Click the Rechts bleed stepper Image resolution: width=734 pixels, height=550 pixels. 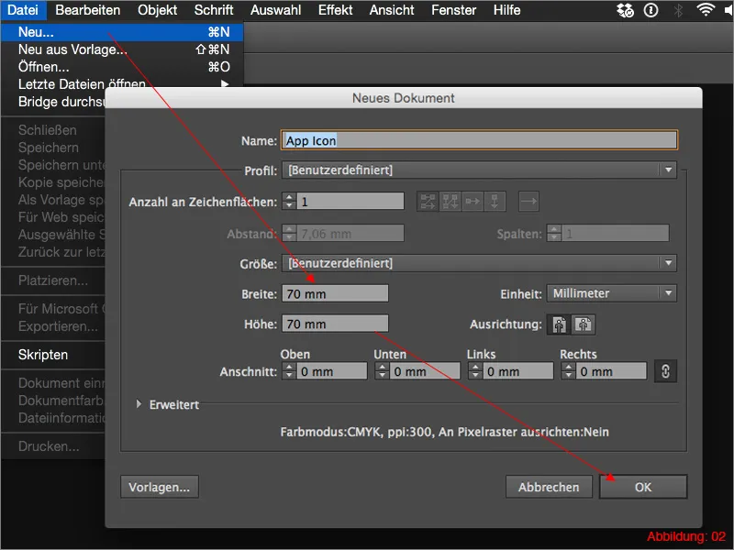click(x=569, y=371)
